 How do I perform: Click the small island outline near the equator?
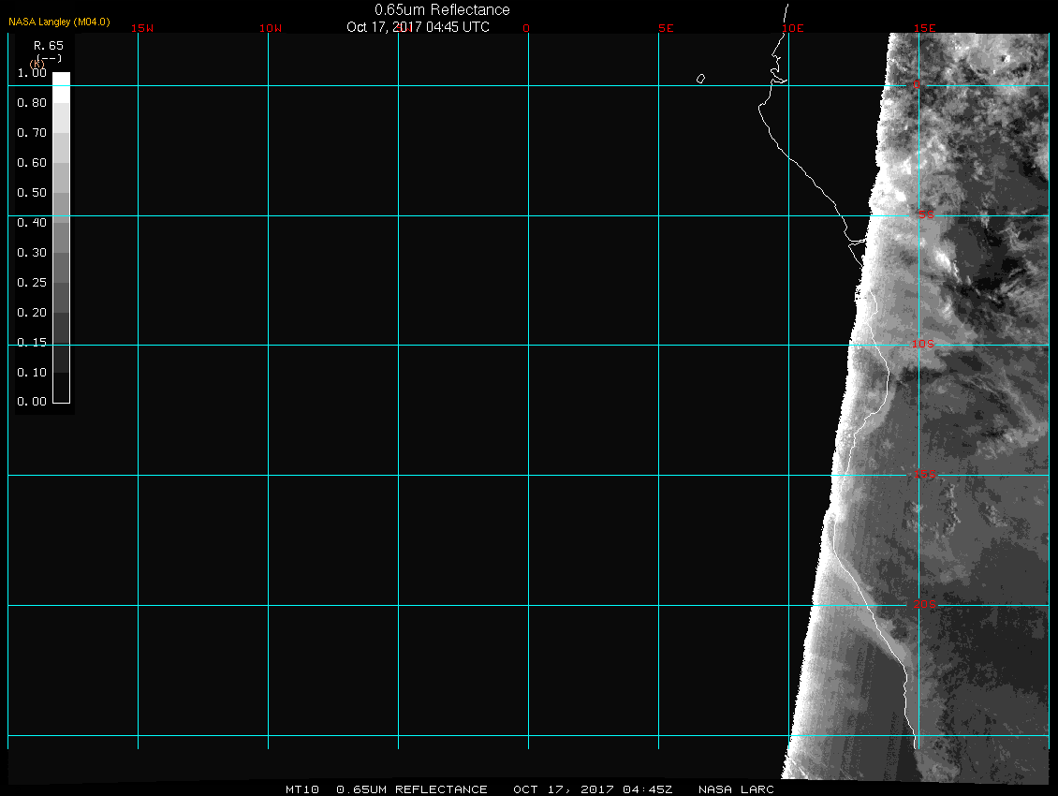[700, 79]
